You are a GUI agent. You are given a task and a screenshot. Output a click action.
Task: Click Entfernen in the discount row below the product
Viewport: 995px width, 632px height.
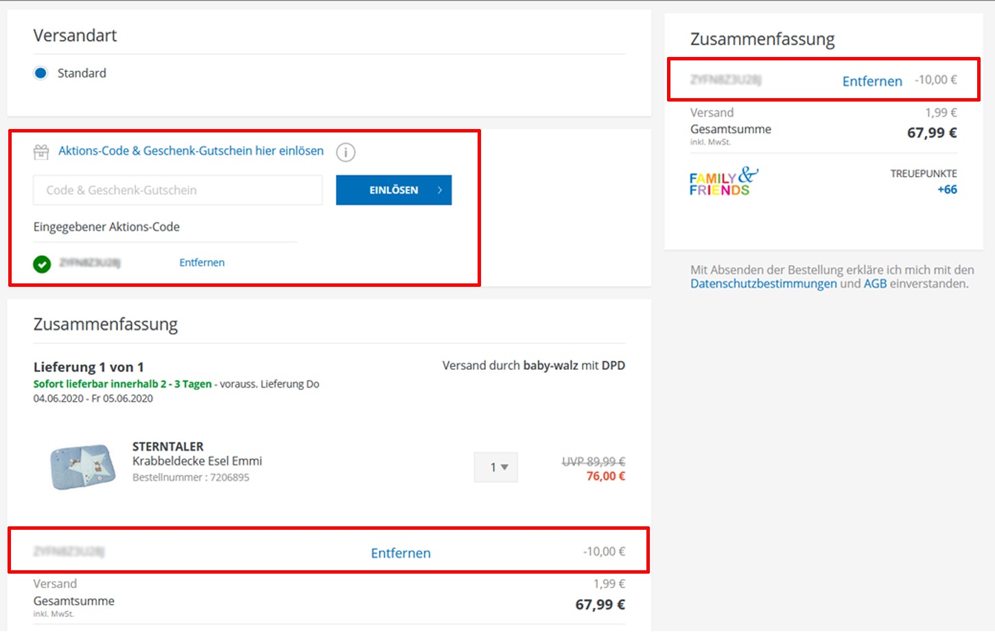[401, 553]
